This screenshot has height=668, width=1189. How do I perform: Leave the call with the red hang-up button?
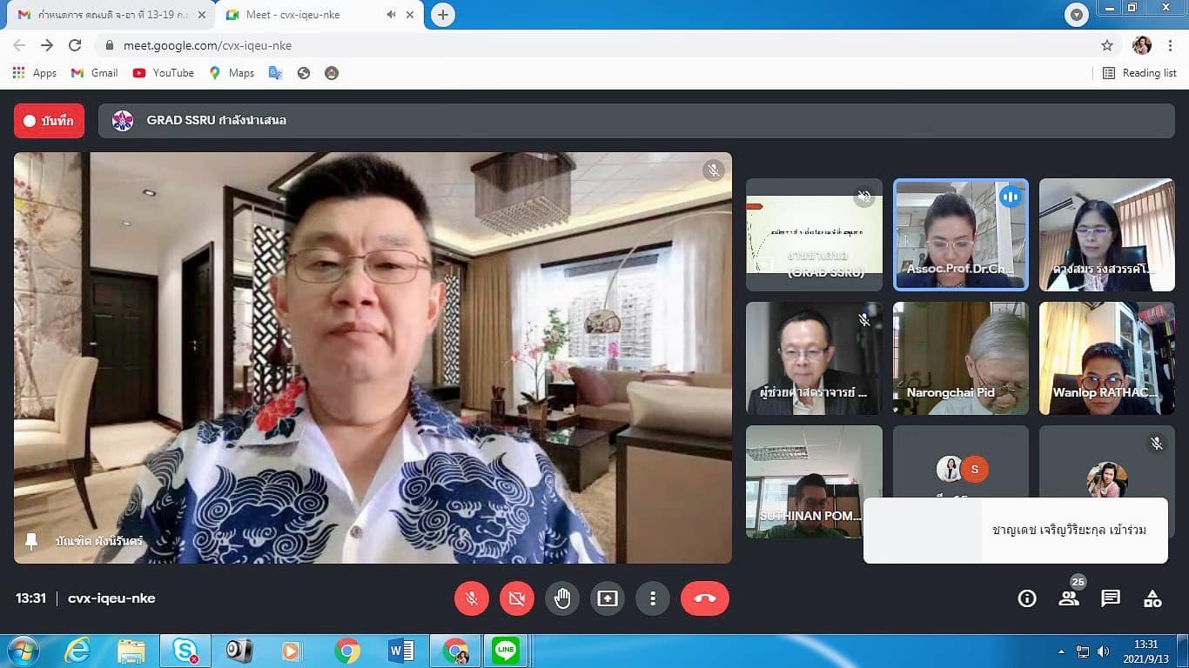coord(704,598)
